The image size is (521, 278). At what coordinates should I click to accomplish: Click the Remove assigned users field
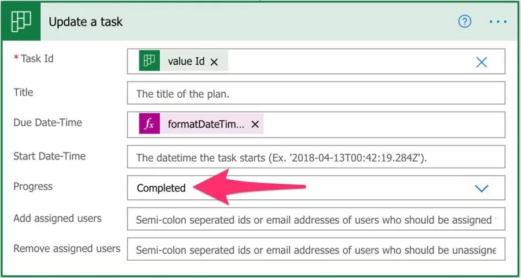(x=315, y=250)
